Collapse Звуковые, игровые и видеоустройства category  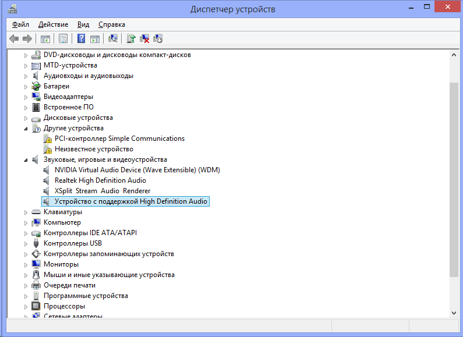26,159
